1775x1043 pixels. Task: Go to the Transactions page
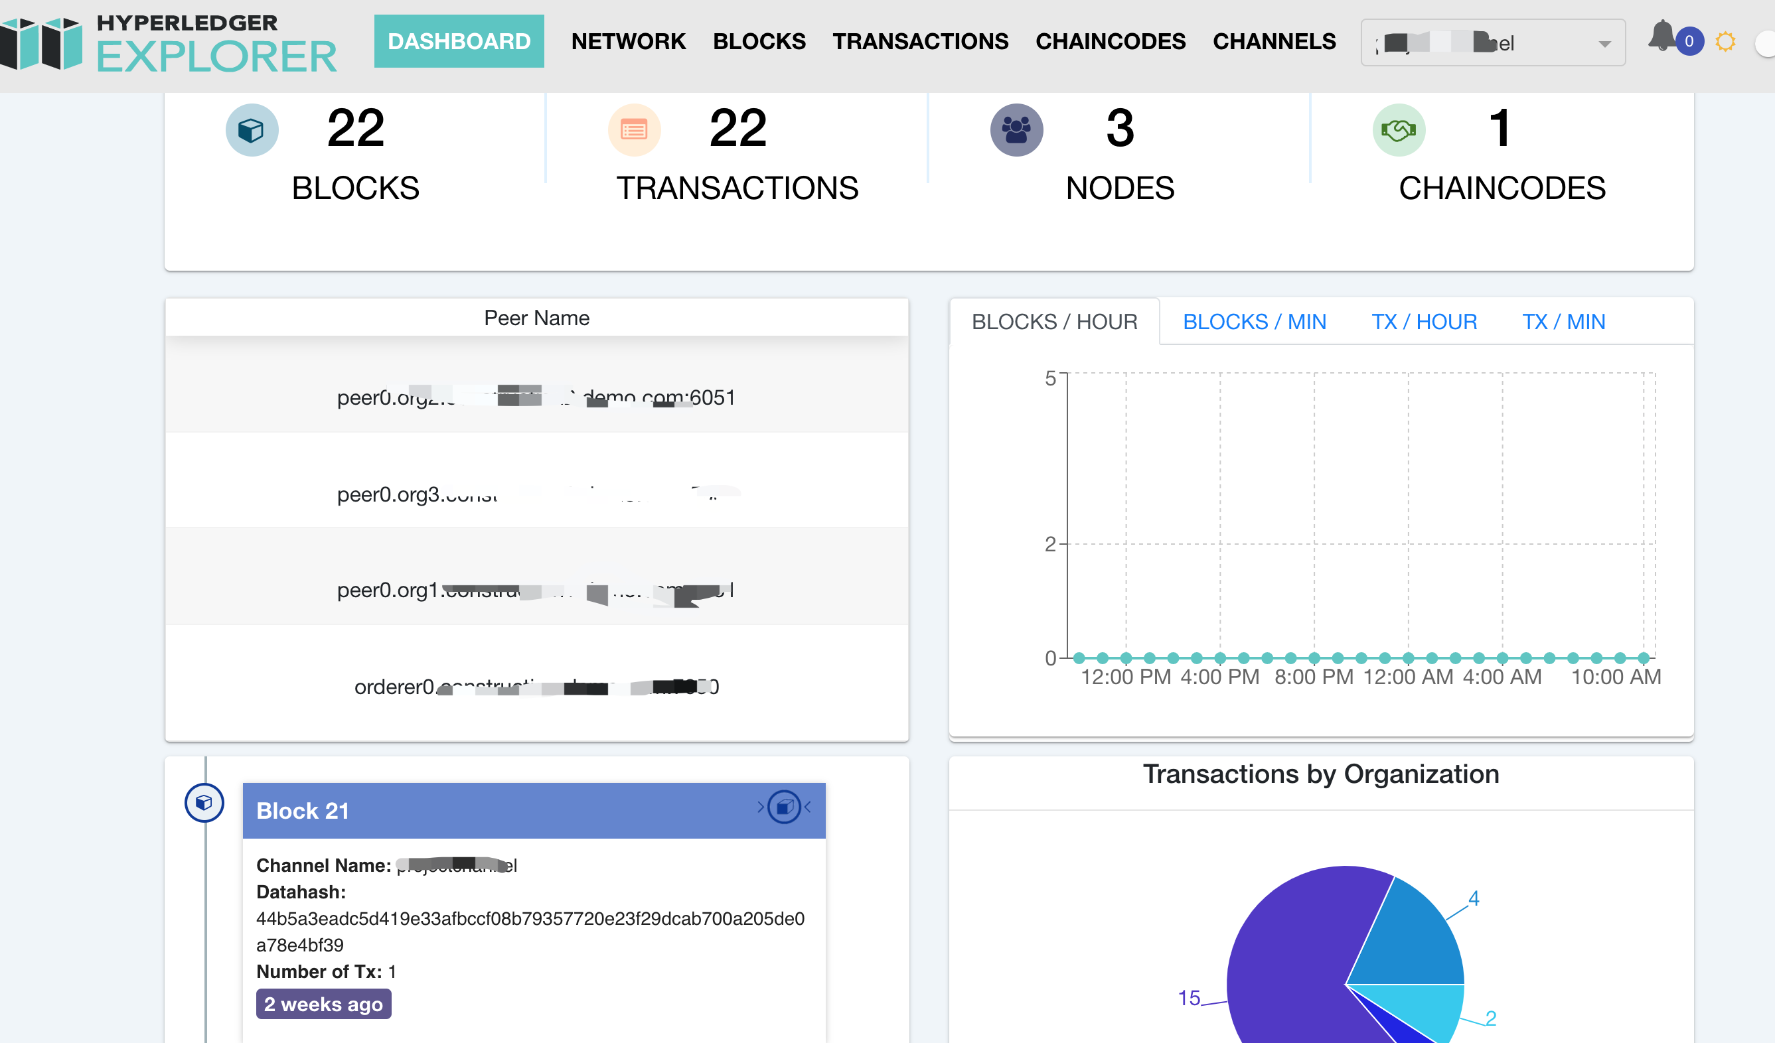click(920, 42)
